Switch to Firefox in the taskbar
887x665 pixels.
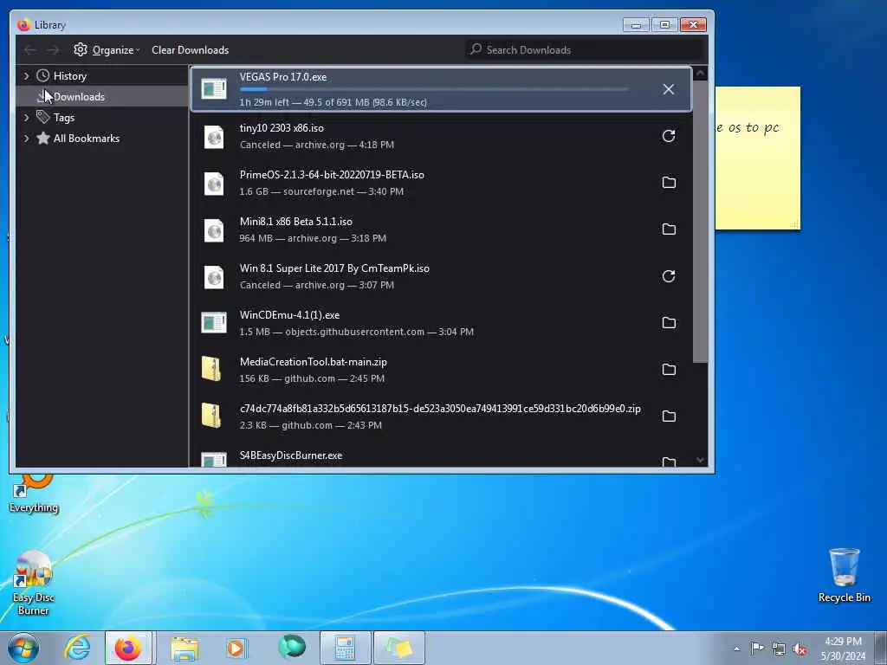128,648
